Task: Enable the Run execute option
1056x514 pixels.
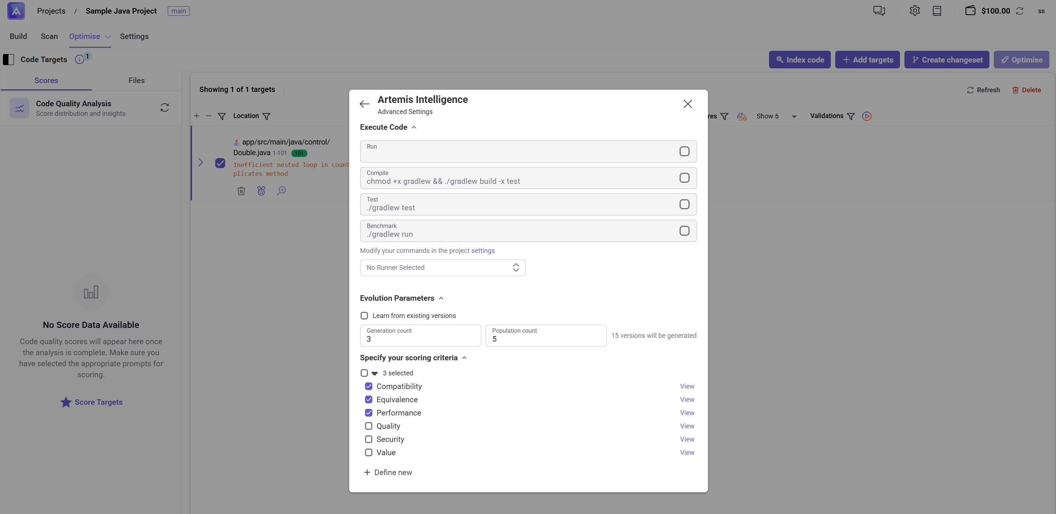Action: tap(684, 151)
